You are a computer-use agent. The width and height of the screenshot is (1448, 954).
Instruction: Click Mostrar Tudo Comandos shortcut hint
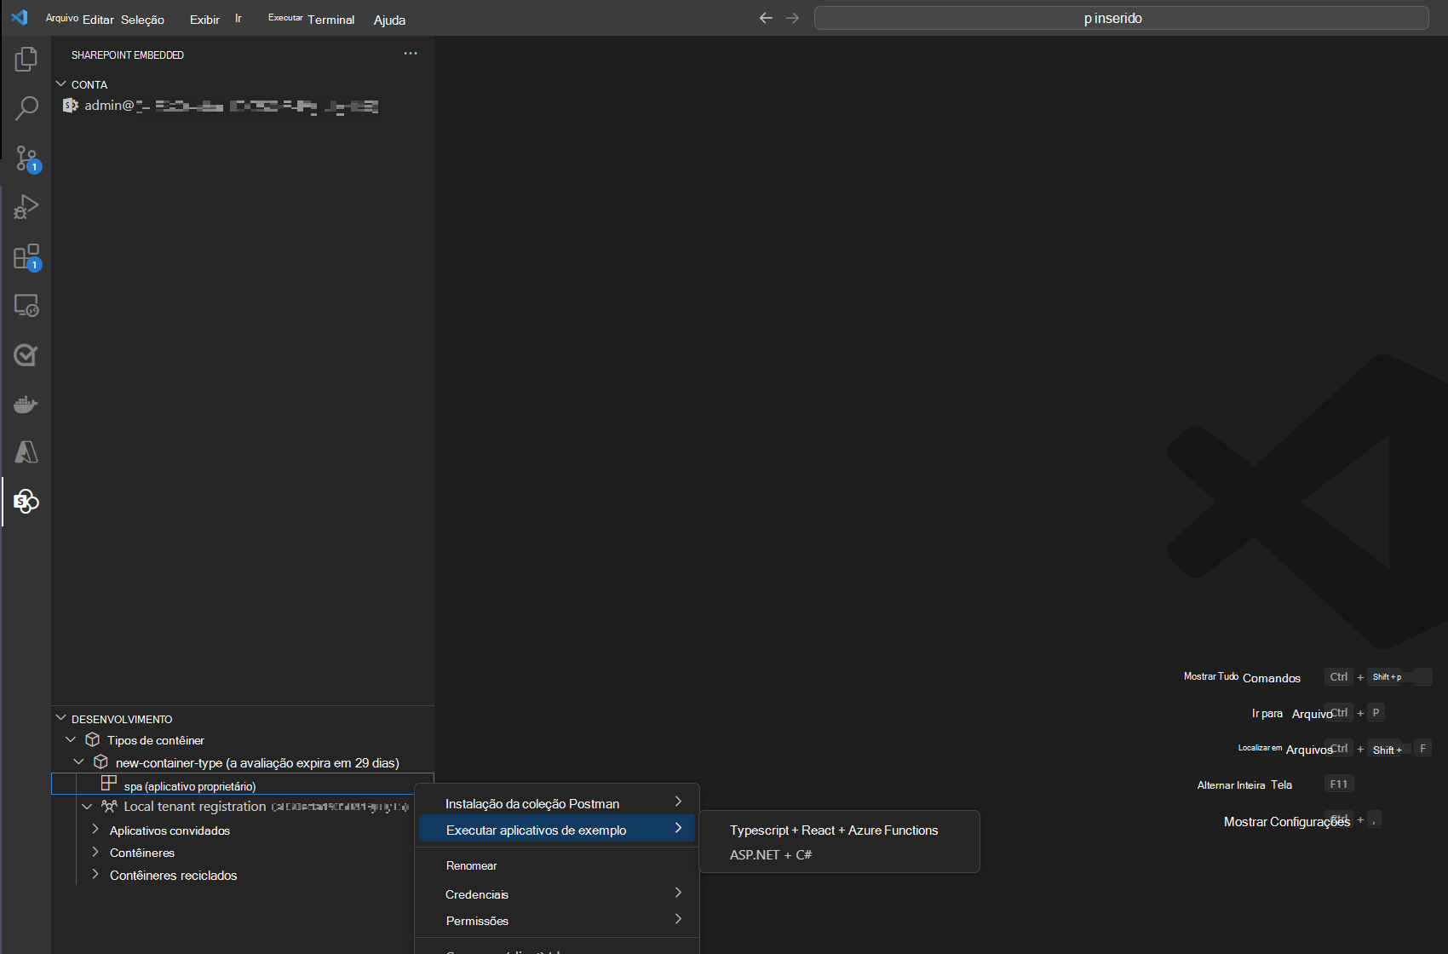point(1242,677)
